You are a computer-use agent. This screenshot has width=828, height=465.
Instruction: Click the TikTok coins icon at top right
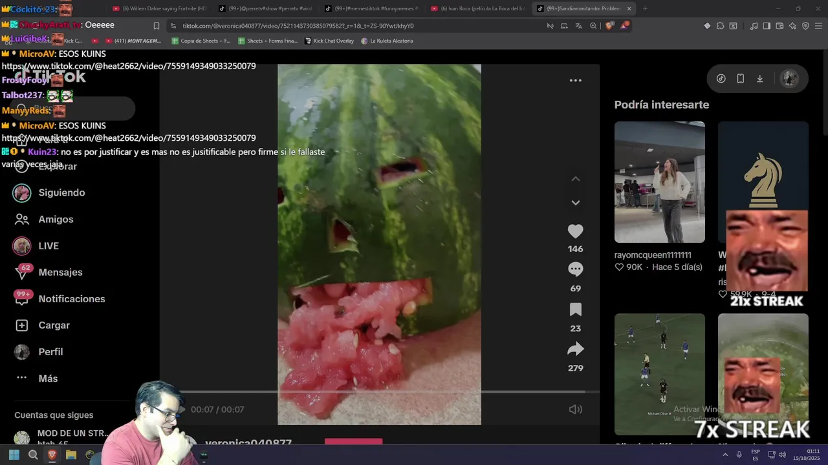tap(721, 79)
